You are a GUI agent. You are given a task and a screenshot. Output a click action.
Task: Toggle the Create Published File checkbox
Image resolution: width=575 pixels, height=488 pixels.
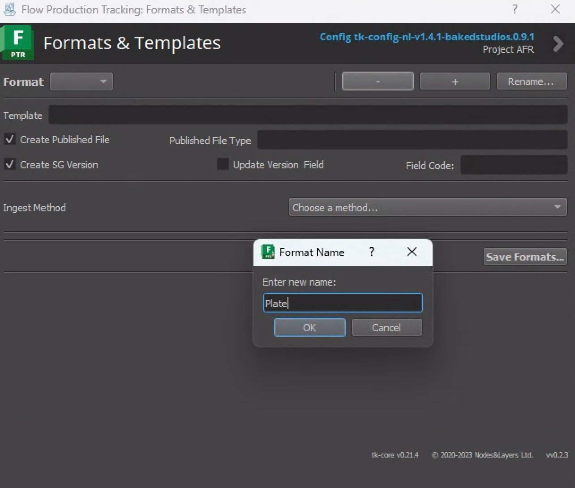[10, 140]
